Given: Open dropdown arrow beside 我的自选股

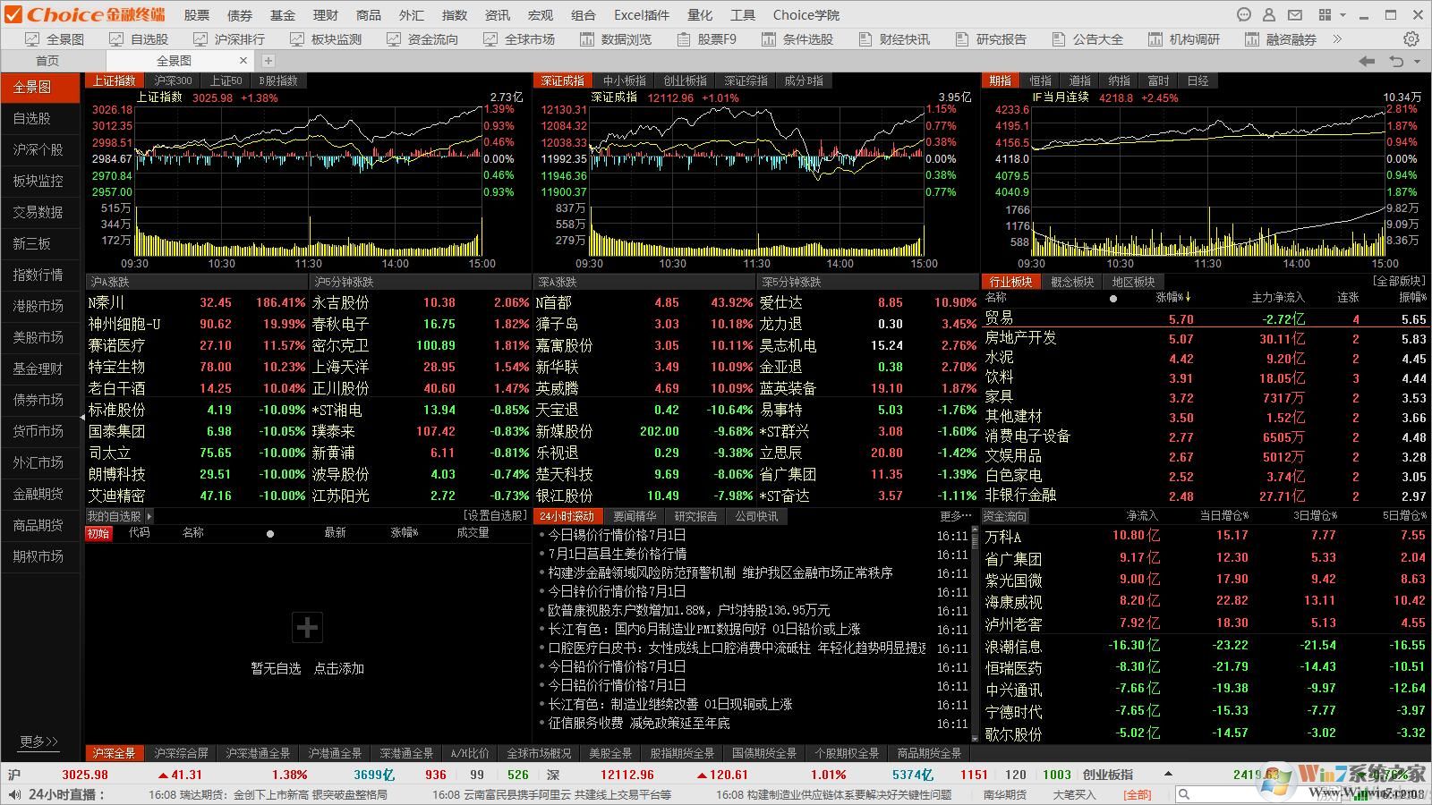Looking at the screenshot, I should [149, 516].
